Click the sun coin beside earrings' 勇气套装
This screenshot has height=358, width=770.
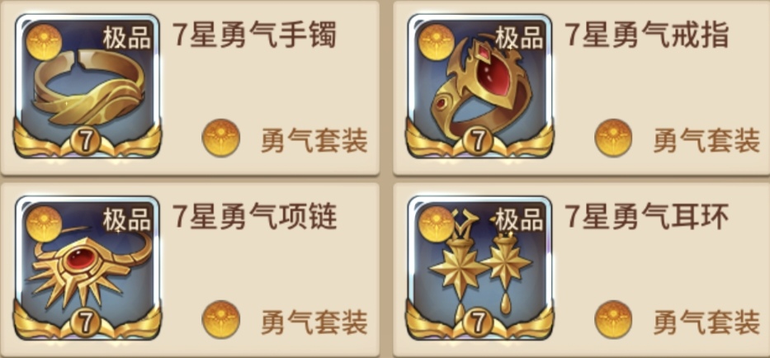click(613, 320)
